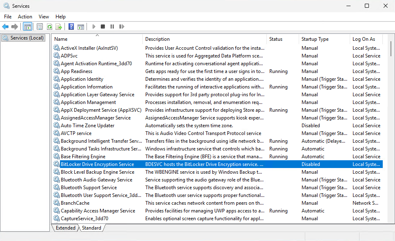The height and width of the screenshot is (241, 395).
Task: Switch to the Standard tab
Action: coord(91,228)
